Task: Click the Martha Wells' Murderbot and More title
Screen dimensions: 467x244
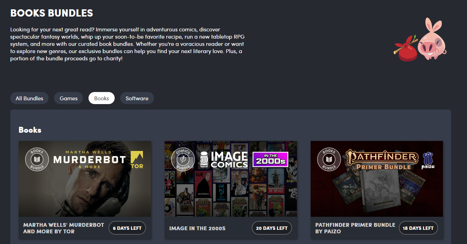Action: 64,228
